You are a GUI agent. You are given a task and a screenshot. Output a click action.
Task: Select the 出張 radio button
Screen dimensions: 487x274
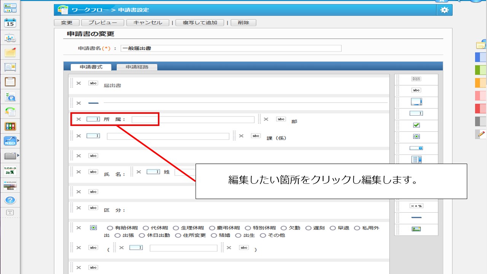pos(117,236)
